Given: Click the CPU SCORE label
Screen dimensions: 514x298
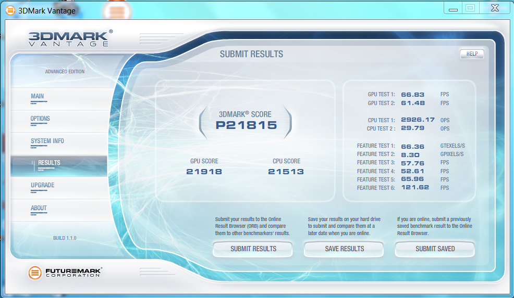Looking at the screenshot, I should tap(286, 161).
